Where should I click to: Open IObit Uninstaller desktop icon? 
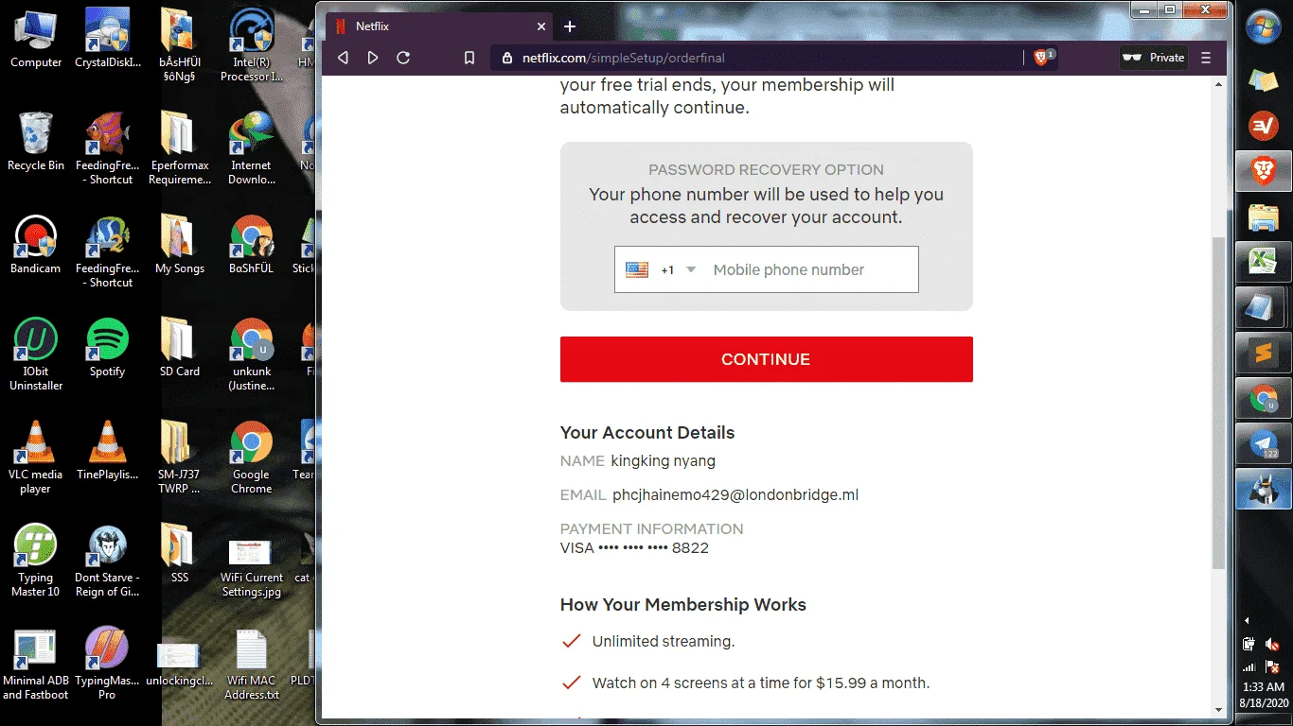point(36,354)
